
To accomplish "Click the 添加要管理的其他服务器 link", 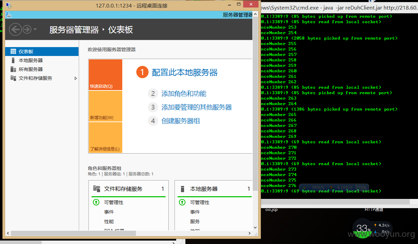I will [197, 107].
